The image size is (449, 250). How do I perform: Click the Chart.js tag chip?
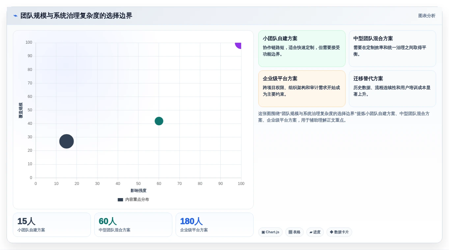270,232
